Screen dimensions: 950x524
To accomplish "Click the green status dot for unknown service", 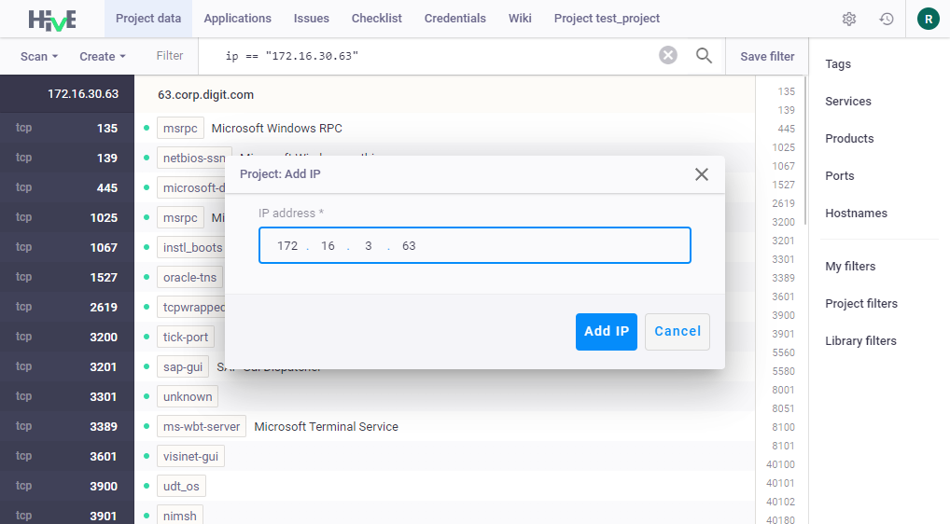I will [147, 396].
